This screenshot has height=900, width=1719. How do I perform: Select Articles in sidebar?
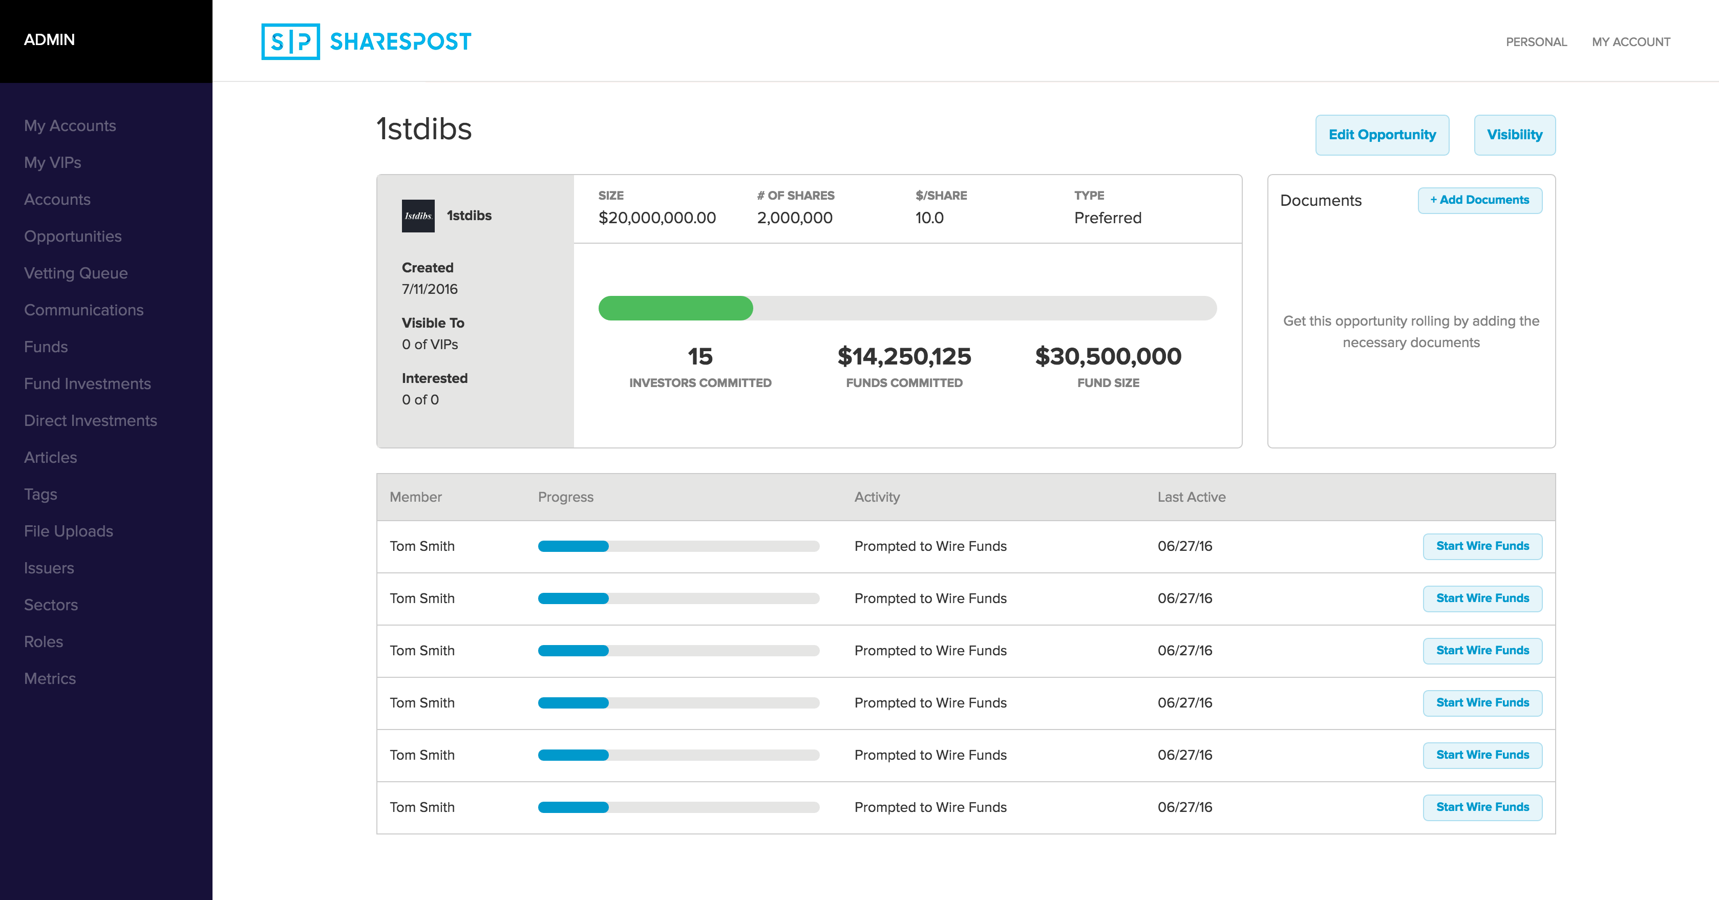(51, 457)
